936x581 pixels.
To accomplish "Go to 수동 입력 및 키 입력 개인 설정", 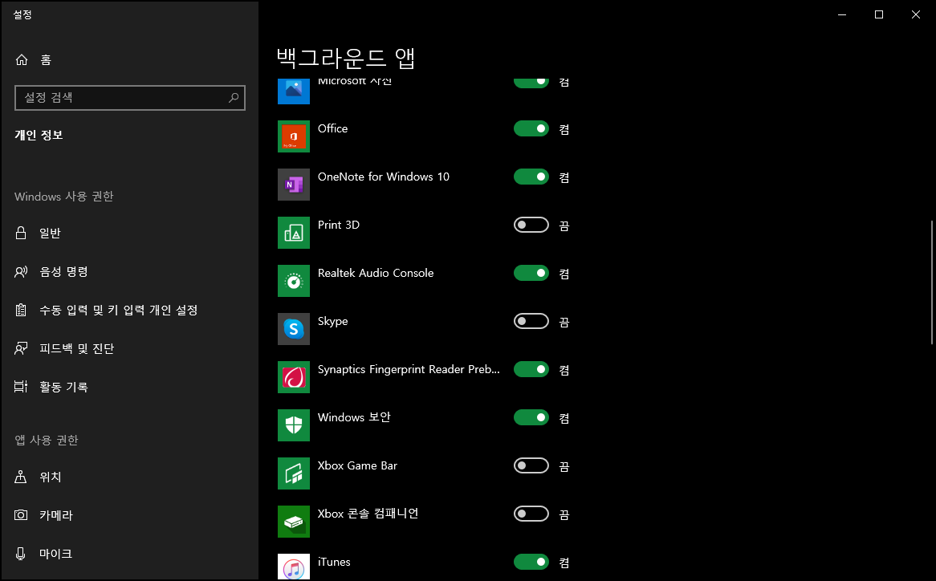I will pyautogui.click(x=129, y=311).
